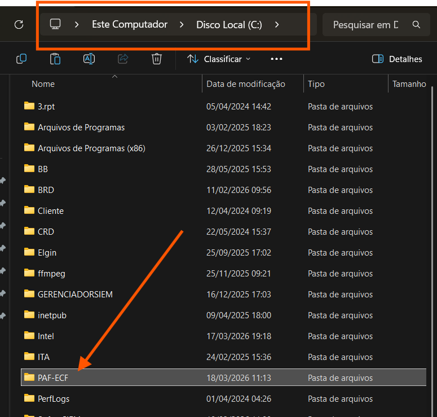Click the Paste clipboard icon
Screen dimensions: 437x417
55,59
